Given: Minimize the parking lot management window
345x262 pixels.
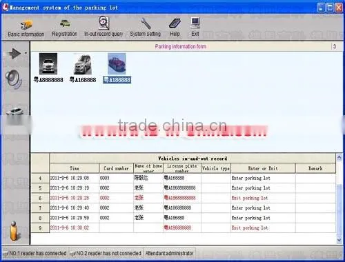Looking at the screenshot, I should click(x=321, y=8).
